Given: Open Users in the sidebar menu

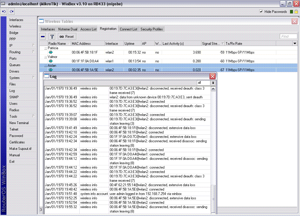Looking at the screenshot, I should point(13,103).
